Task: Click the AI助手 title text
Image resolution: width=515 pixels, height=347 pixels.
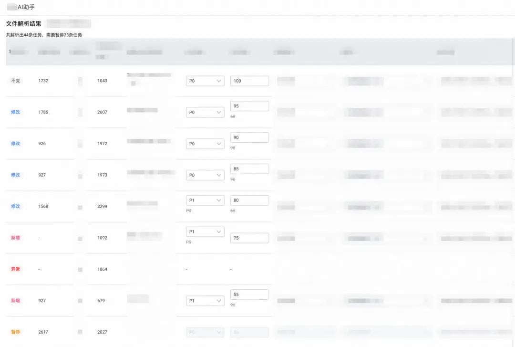Action: [x=26, y=7]
